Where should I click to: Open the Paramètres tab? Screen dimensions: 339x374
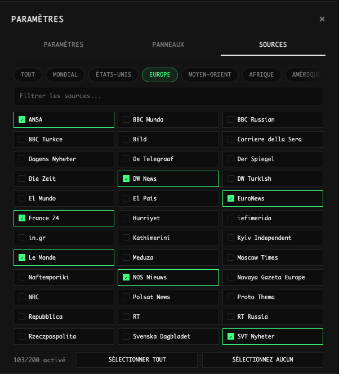click(63, 44)
